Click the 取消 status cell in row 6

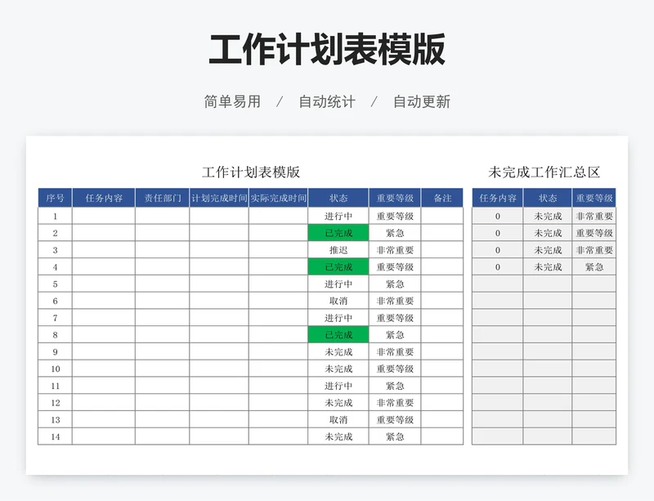338,301
